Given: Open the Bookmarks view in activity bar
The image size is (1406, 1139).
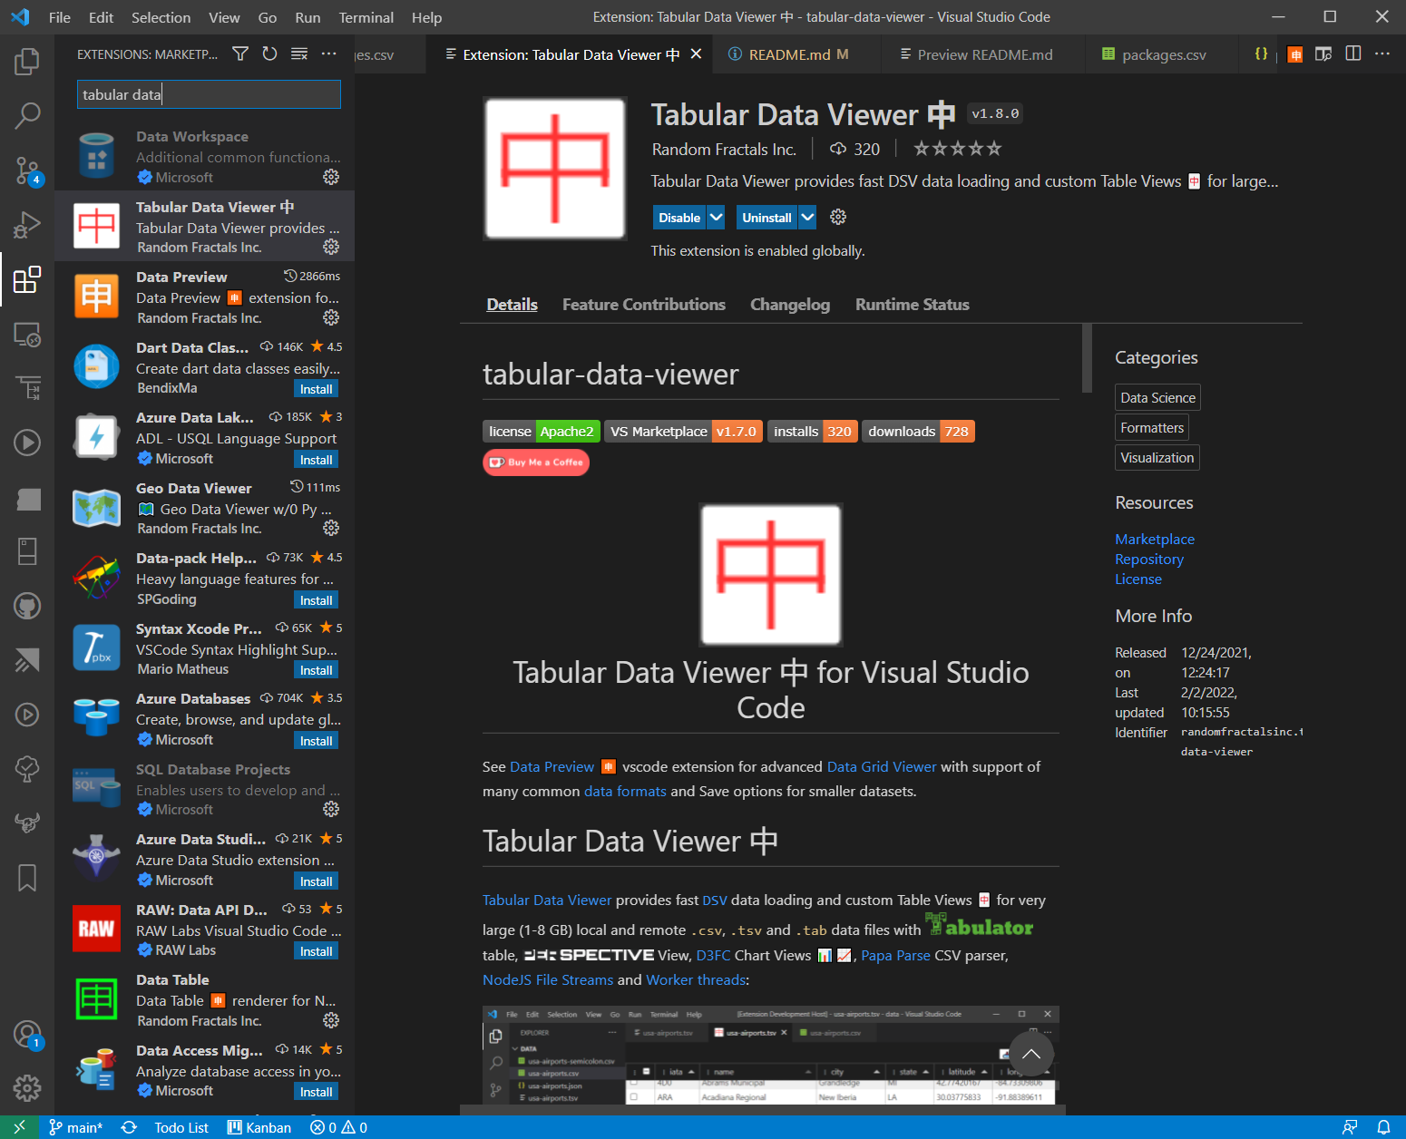Looking at the screenshot, I should (27, 877).
